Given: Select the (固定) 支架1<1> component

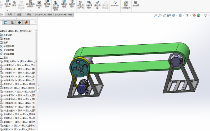Looking at the screenshot, I should tap(19, 62).
